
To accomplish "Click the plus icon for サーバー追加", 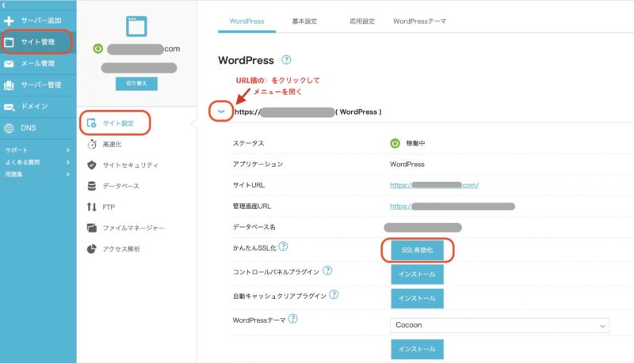I will (x=9, y=21).
